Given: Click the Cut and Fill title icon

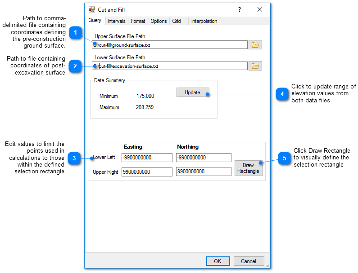Looking at the screenshot, I should [x=92, y=9].
